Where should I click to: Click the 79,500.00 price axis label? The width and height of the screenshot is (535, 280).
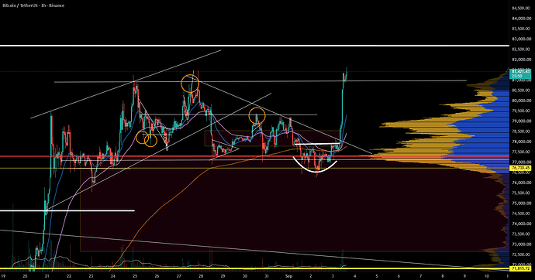522,111
